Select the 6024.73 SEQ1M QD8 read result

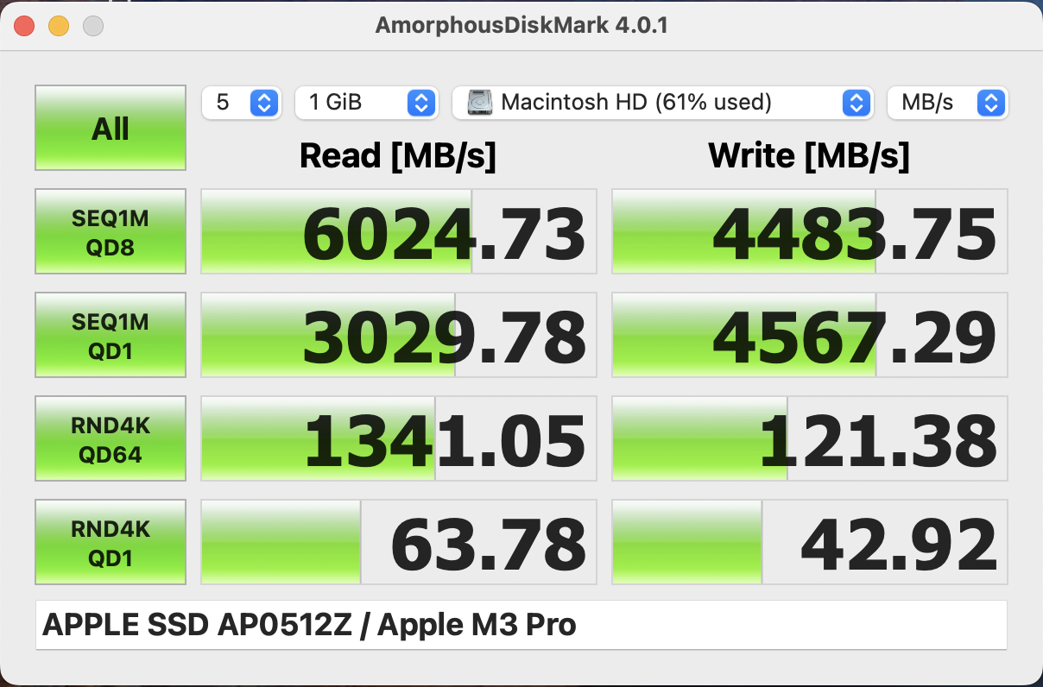399,231
